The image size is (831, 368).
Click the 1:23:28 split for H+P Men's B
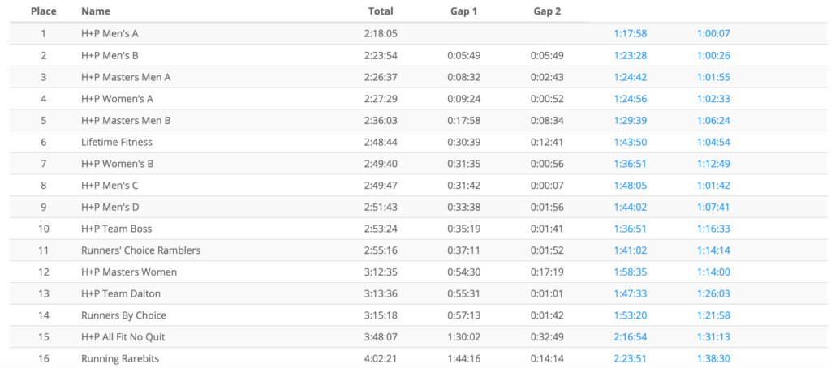click(x=630, y=56)
